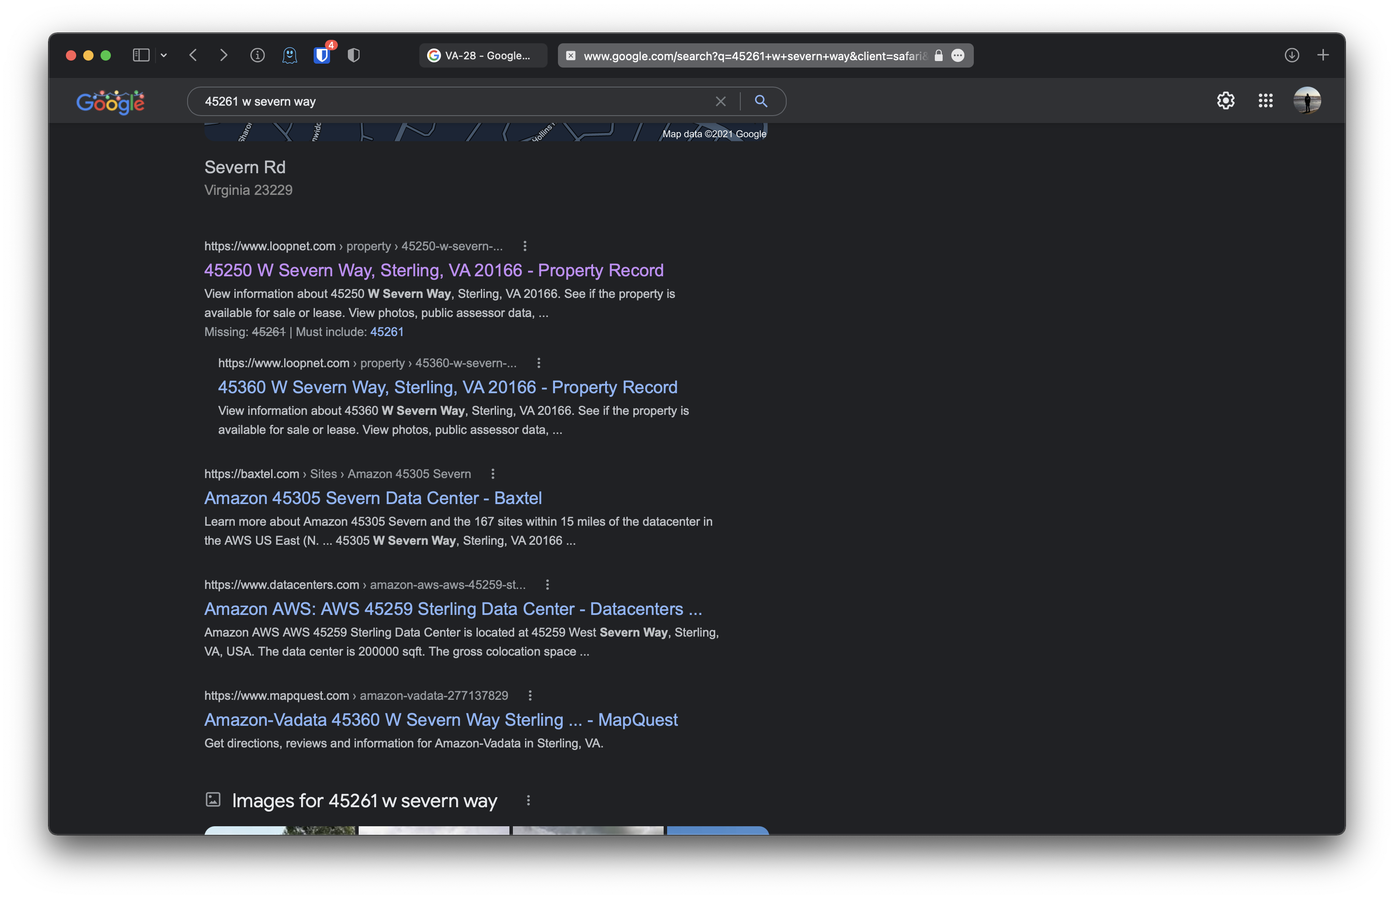Click the https://www.mapquest.com URL breadcrumb
The width and height of the screenshot is (1394, 899).
[x=356, y=696]
